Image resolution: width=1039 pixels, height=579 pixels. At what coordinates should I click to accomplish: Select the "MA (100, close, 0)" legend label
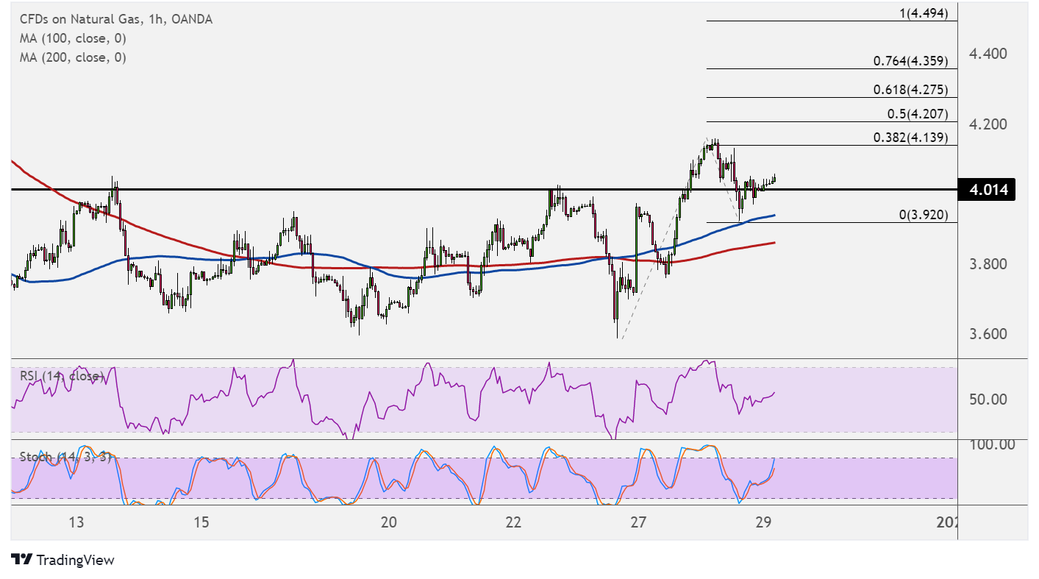click(x=73, y=39)
